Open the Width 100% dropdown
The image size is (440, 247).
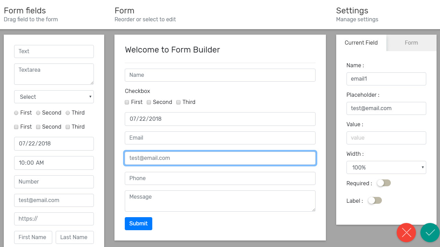click(x=386, y=167)
